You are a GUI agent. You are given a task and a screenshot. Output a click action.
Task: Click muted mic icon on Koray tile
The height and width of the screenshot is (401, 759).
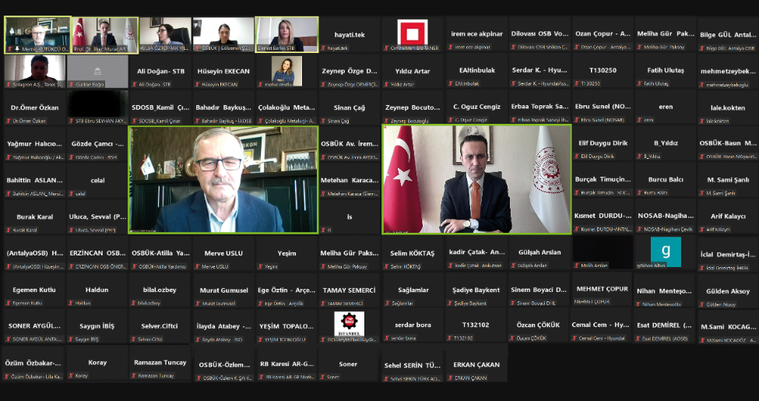pos(71,375)
